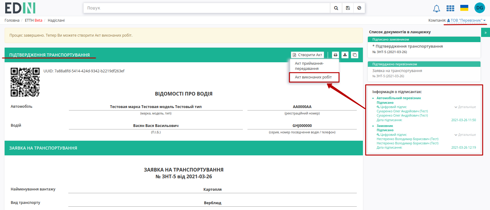Click the save search floppy icon
The height and width of the screenshot is (210, 490).
pyautogui.click(x=348, y=8)
